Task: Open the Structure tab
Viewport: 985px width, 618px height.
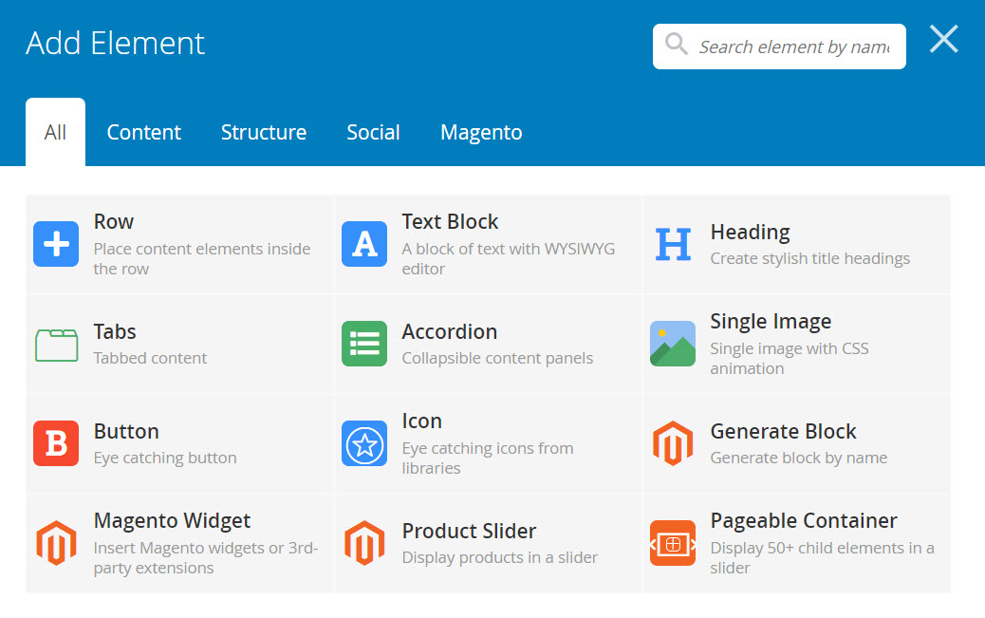Action: coord(264,133)
